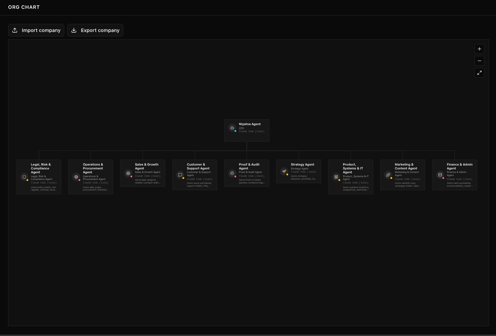Open the Legal, Risk & Compliance Agent title

point(41,168)
